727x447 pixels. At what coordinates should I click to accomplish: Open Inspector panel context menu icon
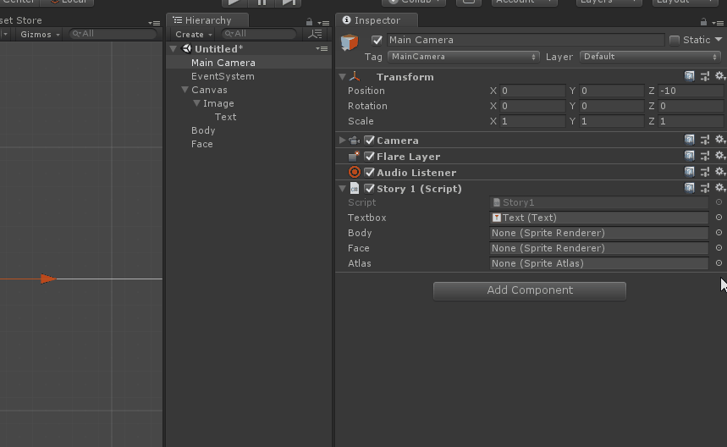[717, 23]
